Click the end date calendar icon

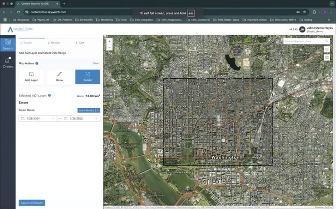coord(66,118)
